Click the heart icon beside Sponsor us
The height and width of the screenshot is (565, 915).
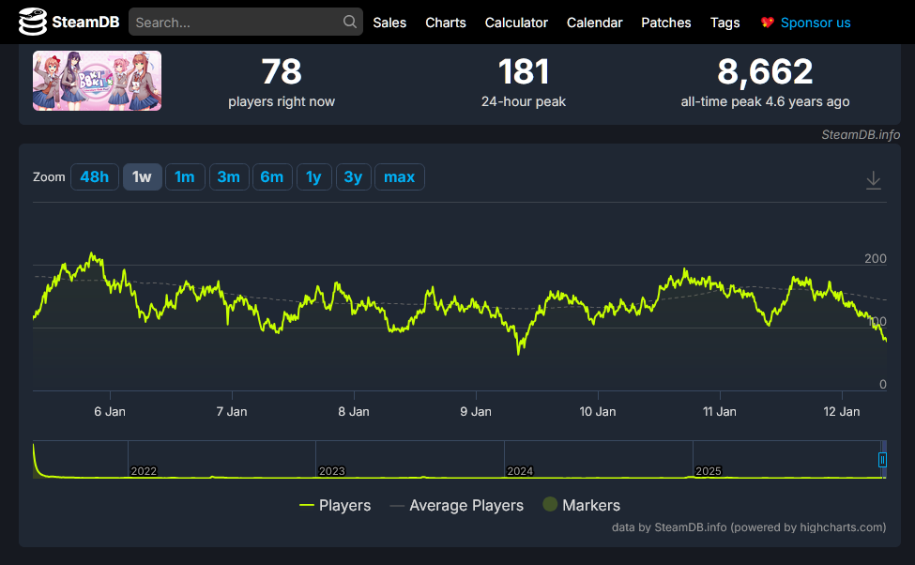click(768, 23)
